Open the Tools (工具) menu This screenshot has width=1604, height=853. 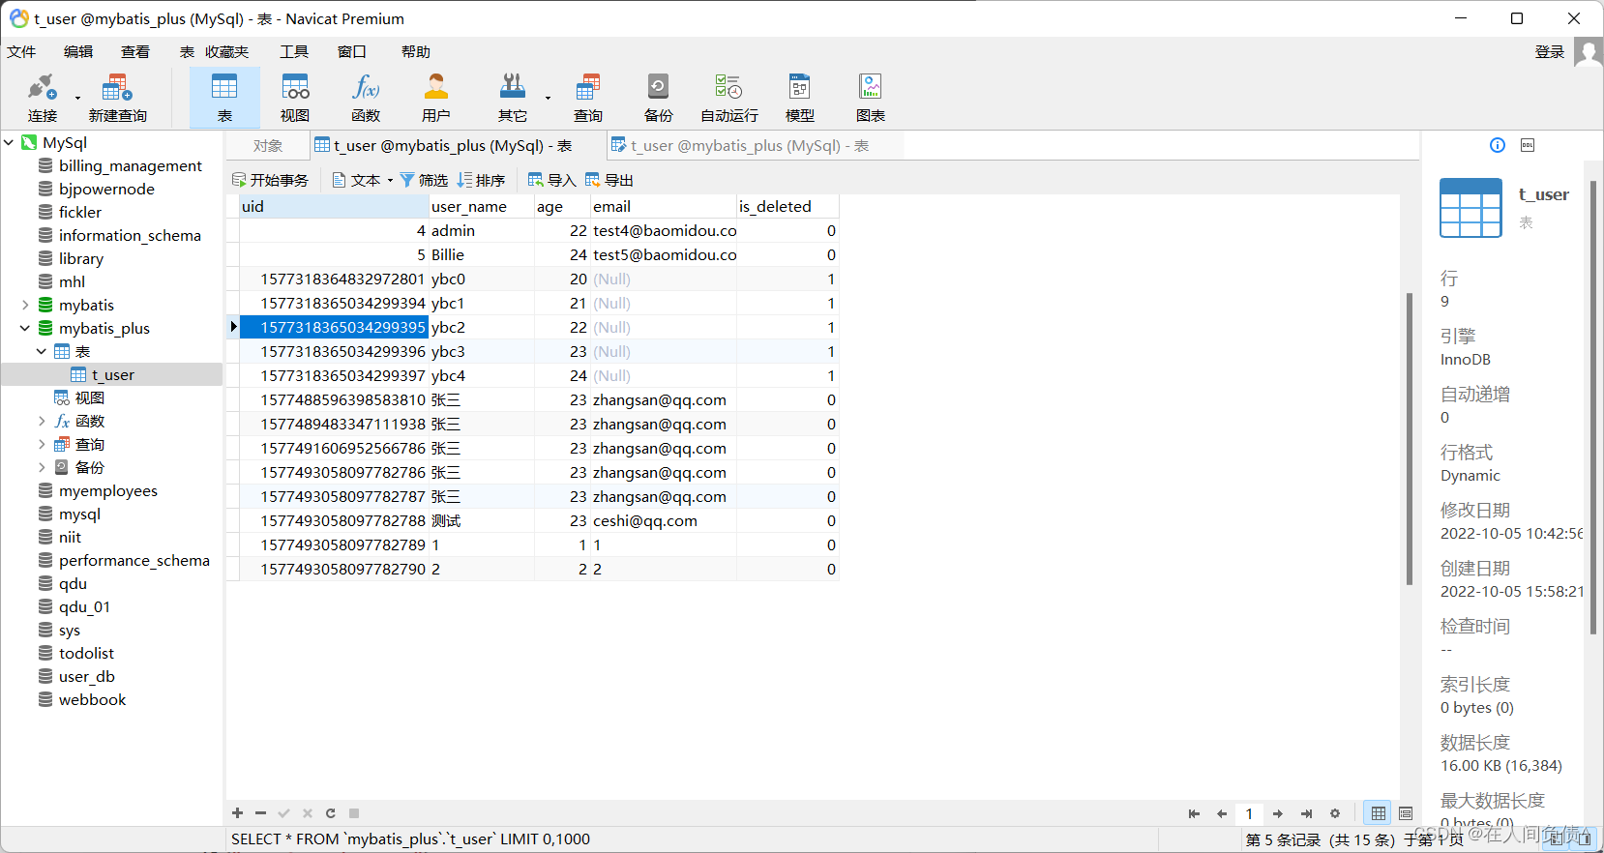[294, 51]
